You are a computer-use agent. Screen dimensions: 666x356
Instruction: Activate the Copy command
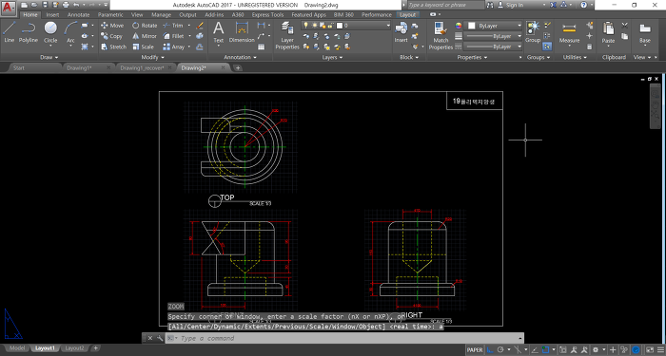point(111,36)
